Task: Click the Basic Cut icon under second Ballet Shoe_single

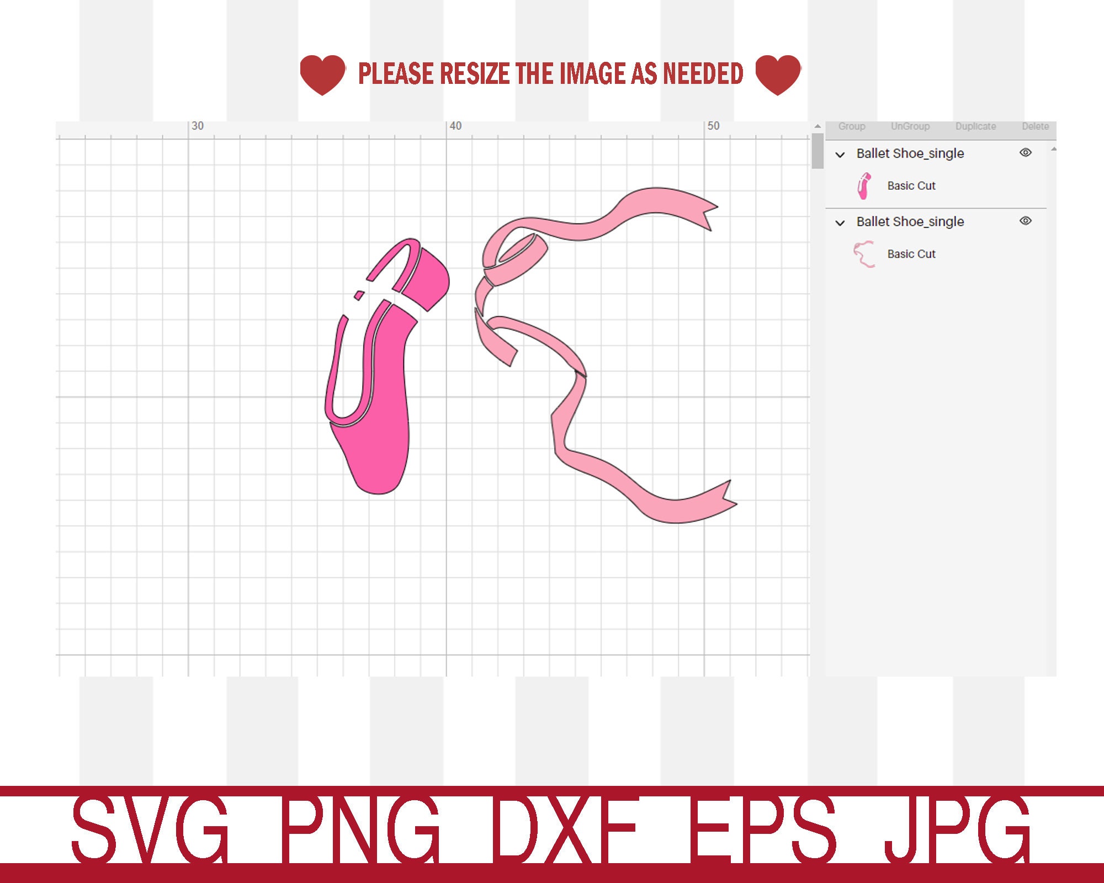Action: point(864,254)
